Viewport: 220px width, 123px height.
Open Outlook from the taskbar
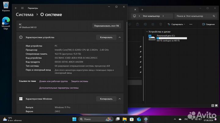pyautogui.click(x=139, y=119)
